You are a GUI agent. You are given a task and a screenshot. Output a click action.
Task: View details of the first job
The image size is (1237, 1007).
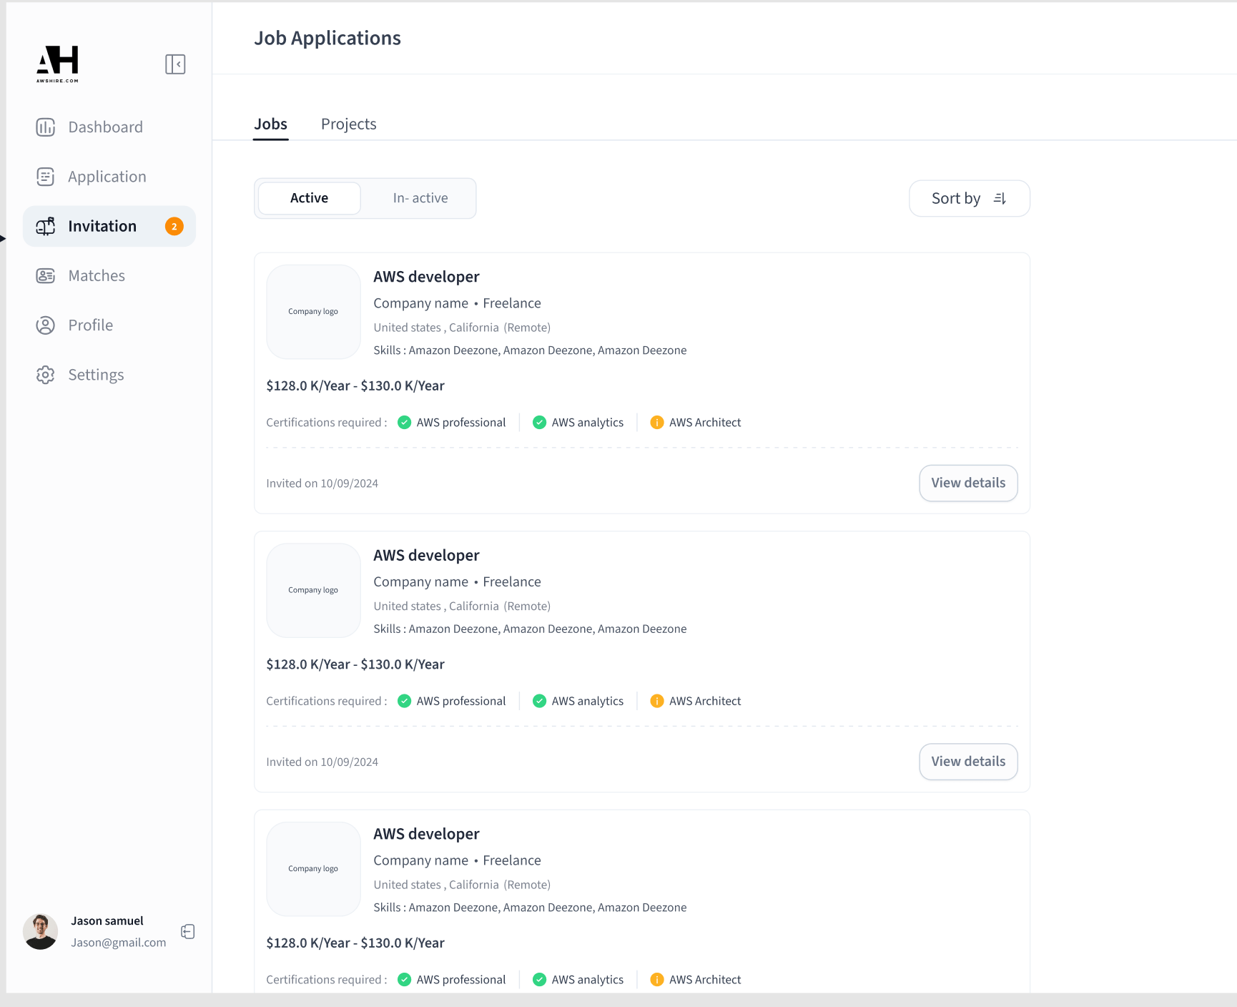(968, 483)
